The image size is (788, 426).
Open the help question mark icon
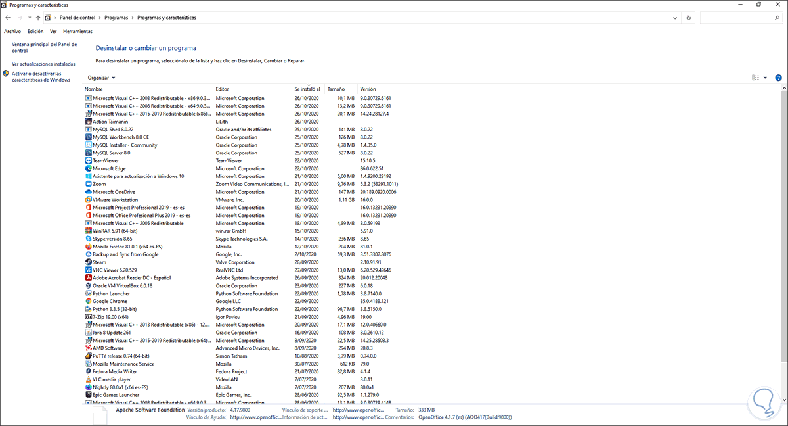coord(778,78)
